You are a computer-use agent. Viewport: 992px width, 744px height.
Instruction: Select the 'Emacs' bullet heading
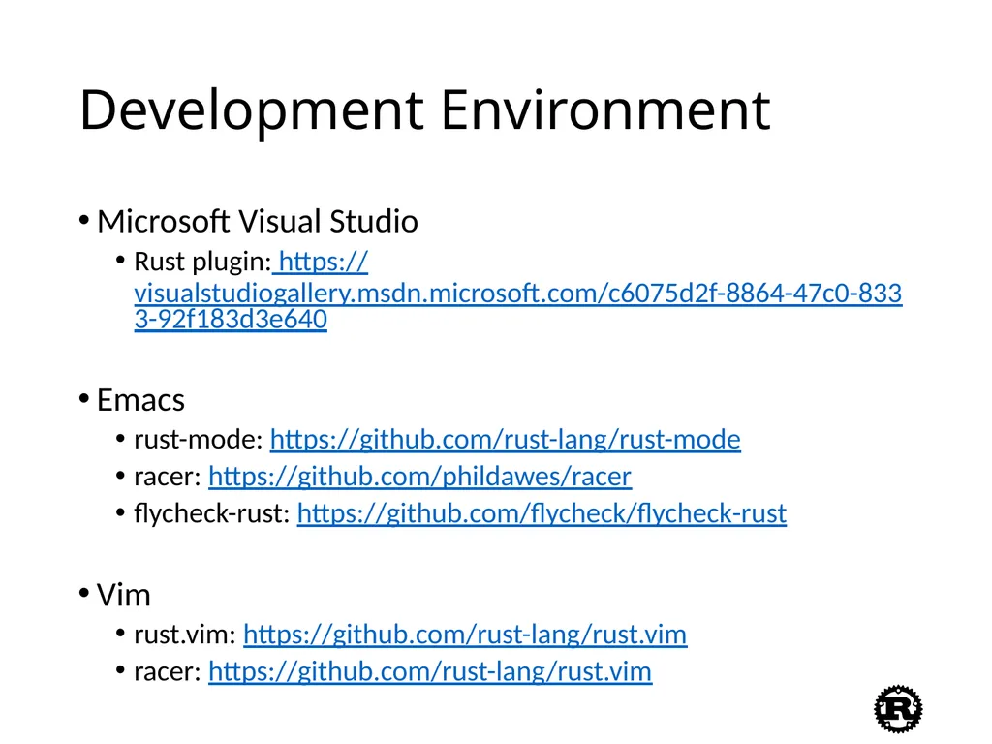click(140, 400)
